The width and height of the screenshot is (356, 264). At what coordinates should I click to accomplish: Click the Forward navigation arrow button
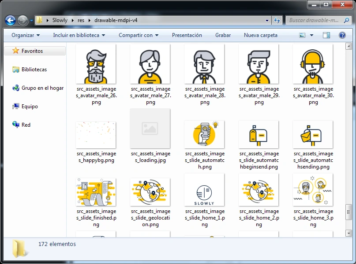(x=22, y=20)
